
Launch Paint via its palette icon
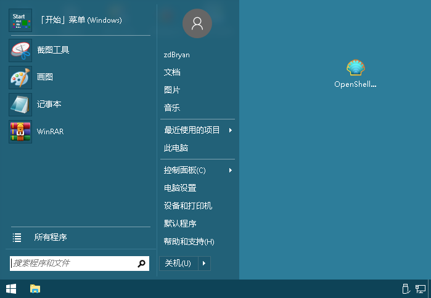point(20,78)
